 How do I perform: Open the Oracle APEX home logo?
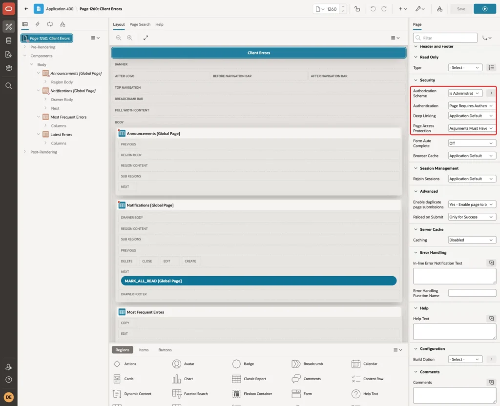pos(9,9)
